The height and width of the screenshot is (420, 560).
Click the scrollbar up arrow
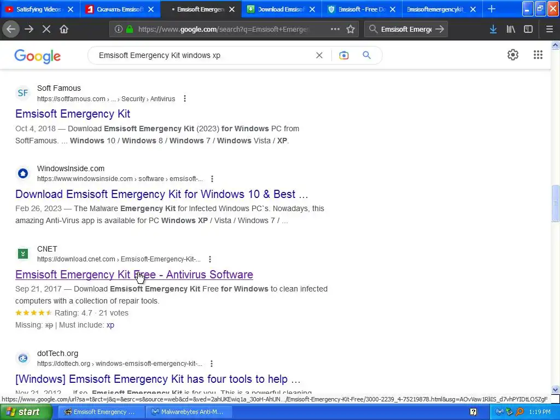pyautogui.click(x=556, y=45)
